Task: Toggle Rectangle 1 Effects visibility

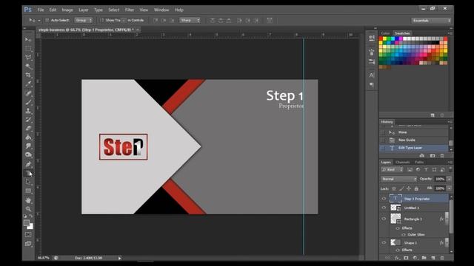Action: coord(398,228)
